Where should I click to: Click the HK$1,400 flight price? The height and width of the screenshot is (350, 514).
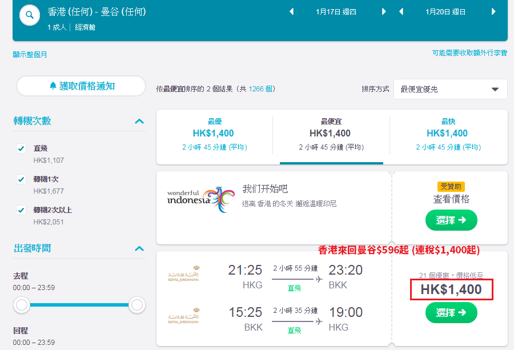pyautogui.click(x=451, y=289)
